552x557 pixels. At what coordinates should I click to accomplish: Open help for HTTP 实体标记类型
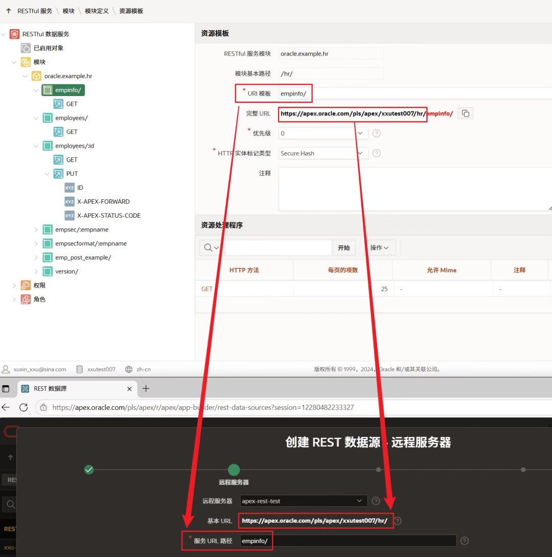[377, 153]
